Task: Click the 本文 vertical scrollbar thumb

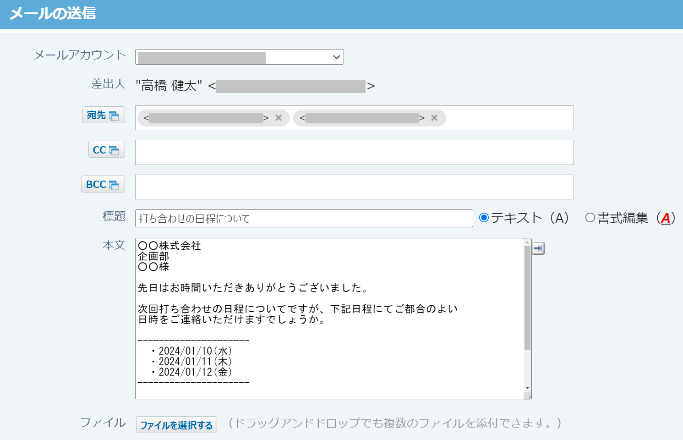Action: click(x=528, y=298)
